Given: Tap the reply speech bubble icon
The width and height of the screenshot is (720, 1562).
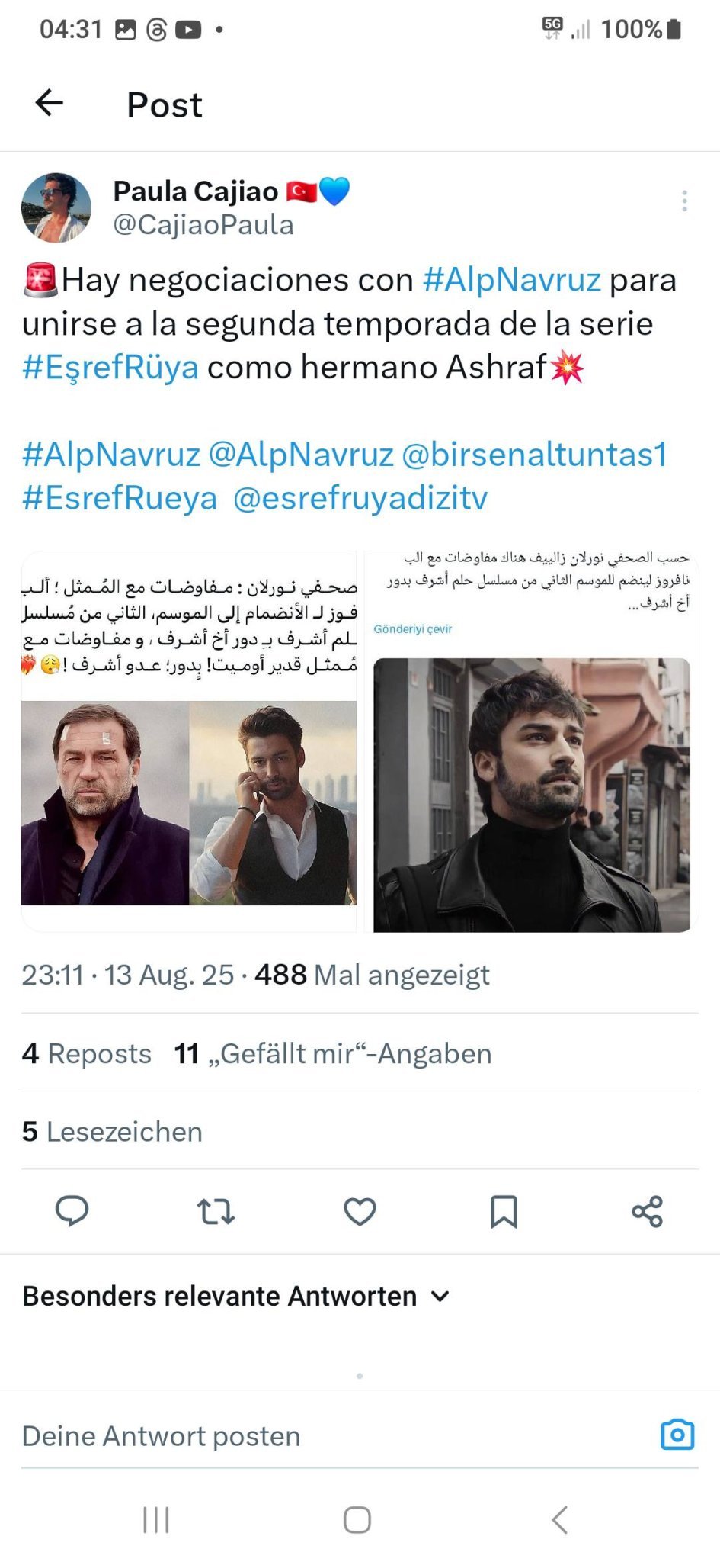Looking at the screenshot, I should coord(72,1210).
